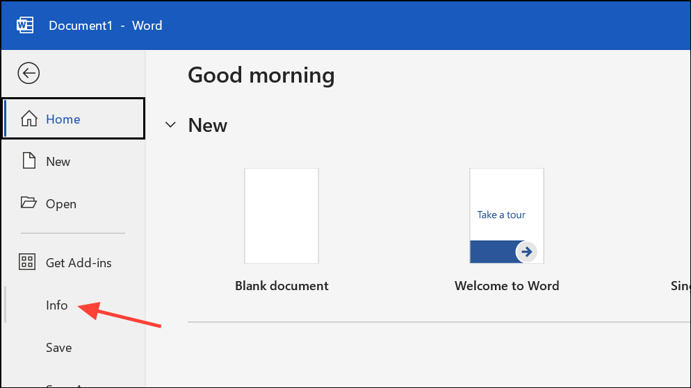Image resolution: width=691 pixels, height=388 pixels.
Task: Click the Word logo in title bar
Action: (25, 26)
